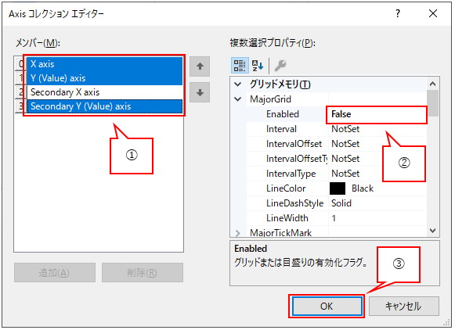Move selected member up with arrow button
Image resolution: width=455 pixels, height=330 pixels.
tap(200, 66)
